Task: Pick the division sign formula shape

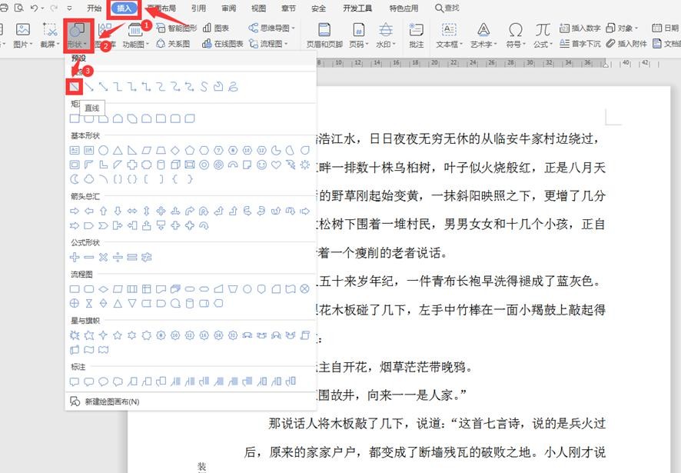Action: (118, 257)
